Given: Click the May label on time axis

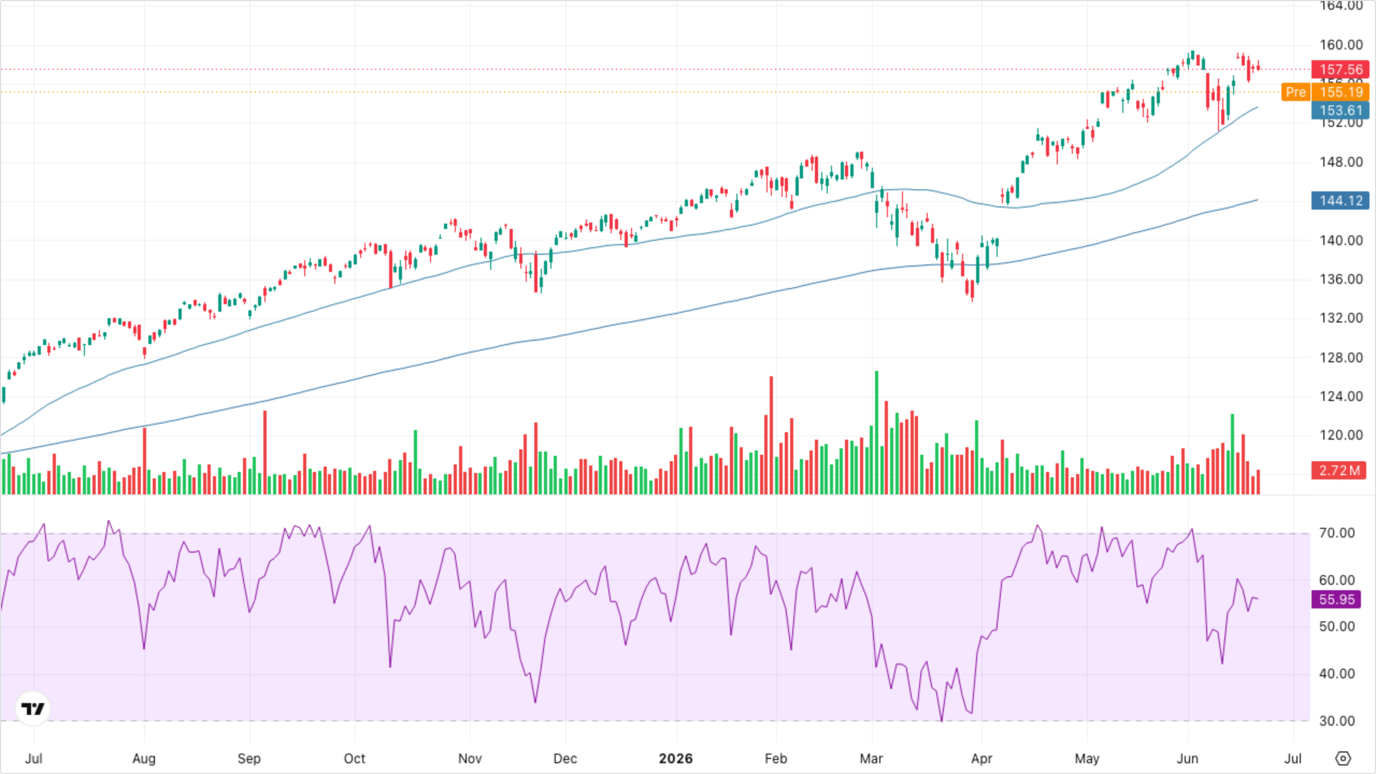Looking at the screenshot, I should pos(1087,758).
